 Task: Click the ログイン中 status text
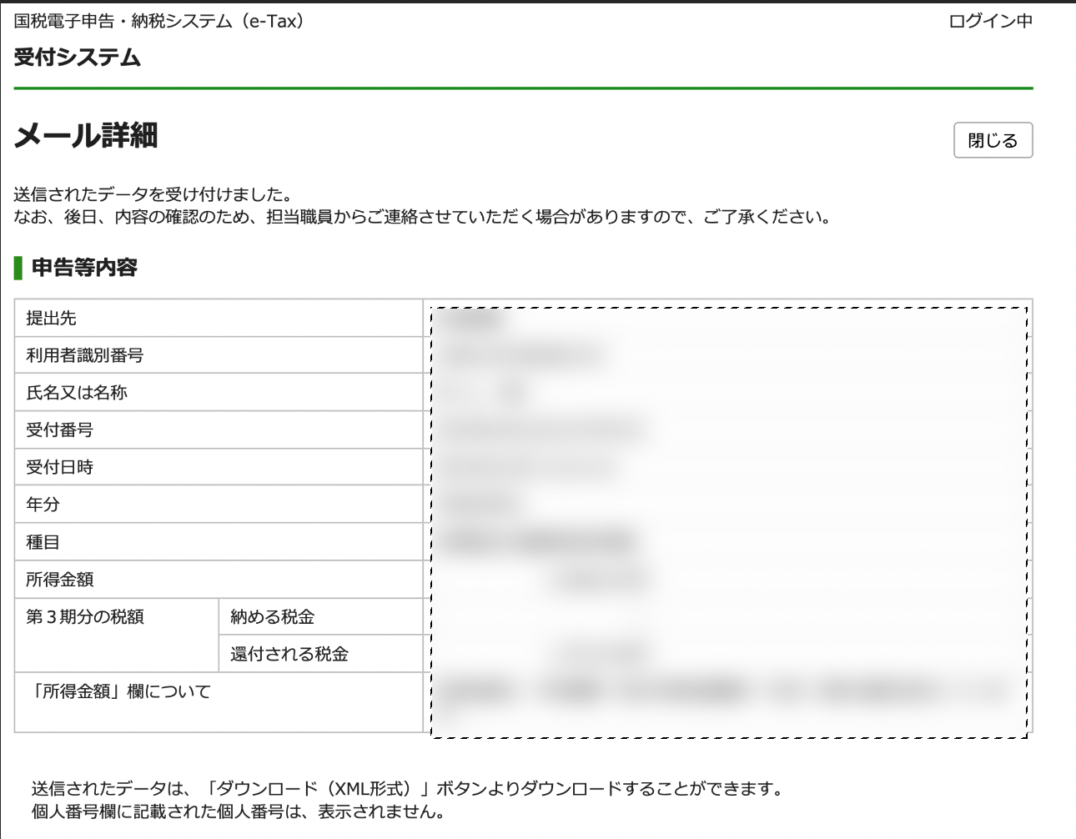(x=991, y=22)
